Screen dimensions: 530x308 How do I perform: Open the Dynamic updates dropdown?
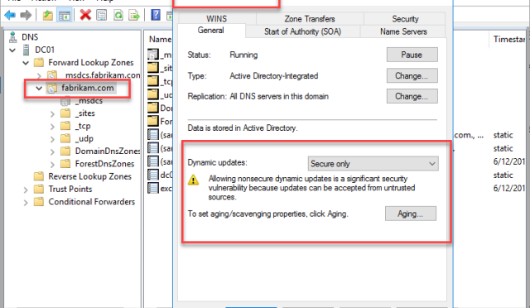pyautogui.click(x=373, y=164)
